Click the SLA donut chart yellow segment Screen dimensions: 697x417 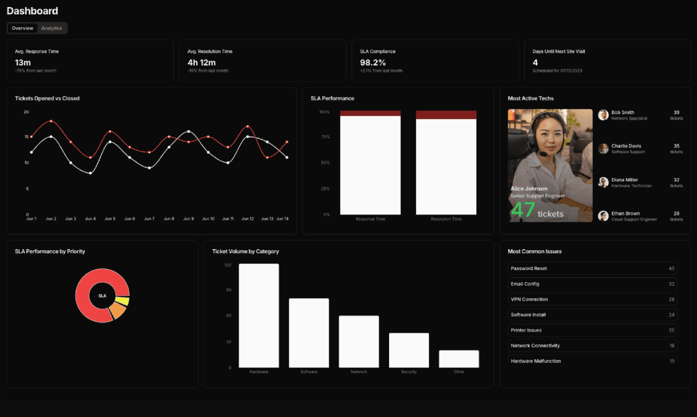click(x=122, y=301)
